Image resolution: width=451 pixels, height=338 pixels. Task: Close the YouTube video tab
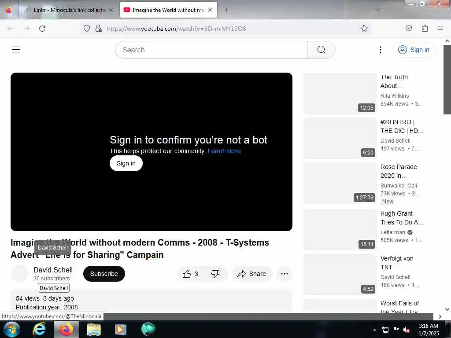click(210, 10)
